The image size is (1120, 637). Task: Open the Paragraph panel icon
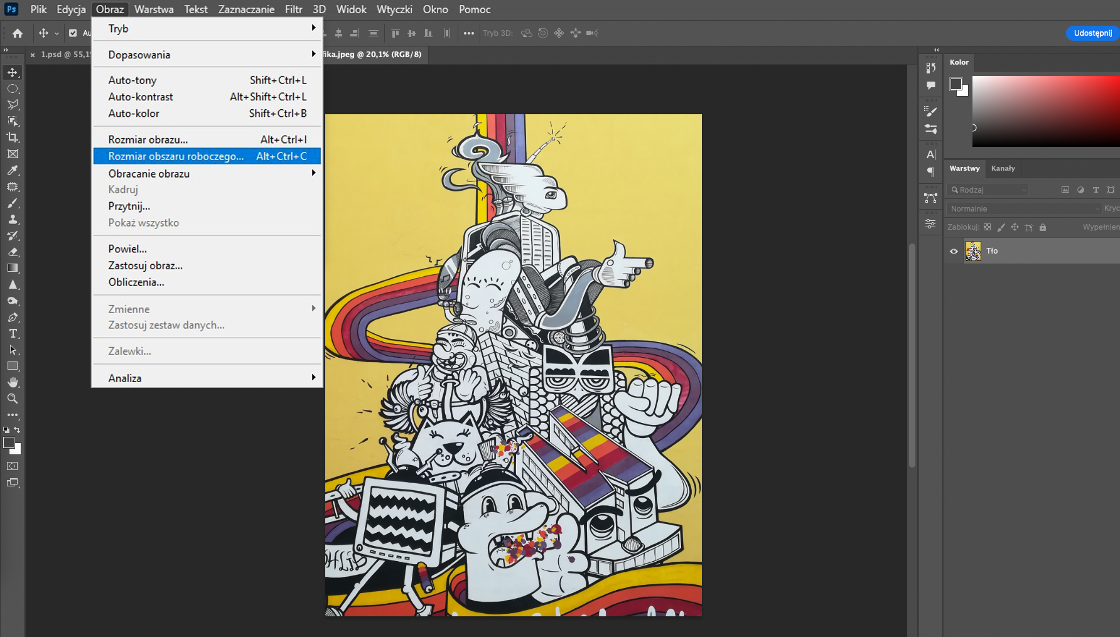931,172
